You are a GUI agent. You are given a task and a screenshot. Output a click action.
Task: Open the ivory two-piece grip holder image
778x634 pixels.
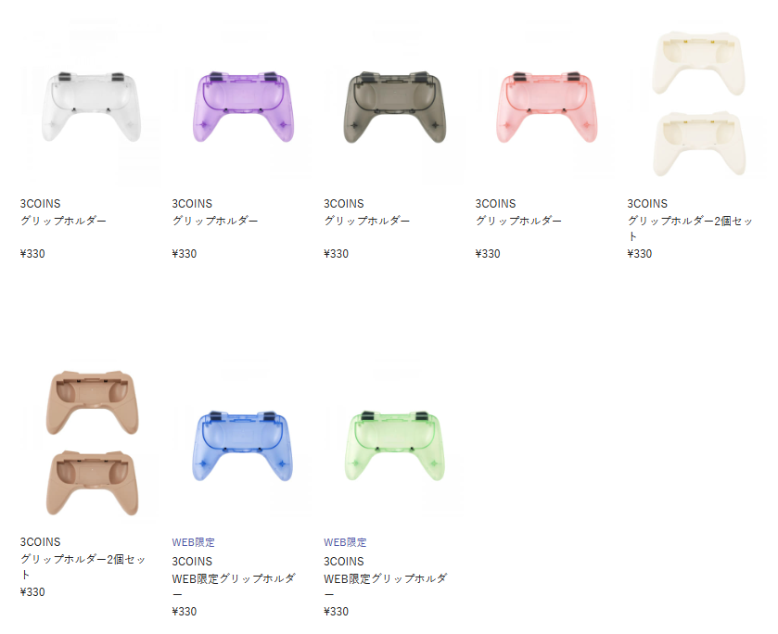click(698, 104)
